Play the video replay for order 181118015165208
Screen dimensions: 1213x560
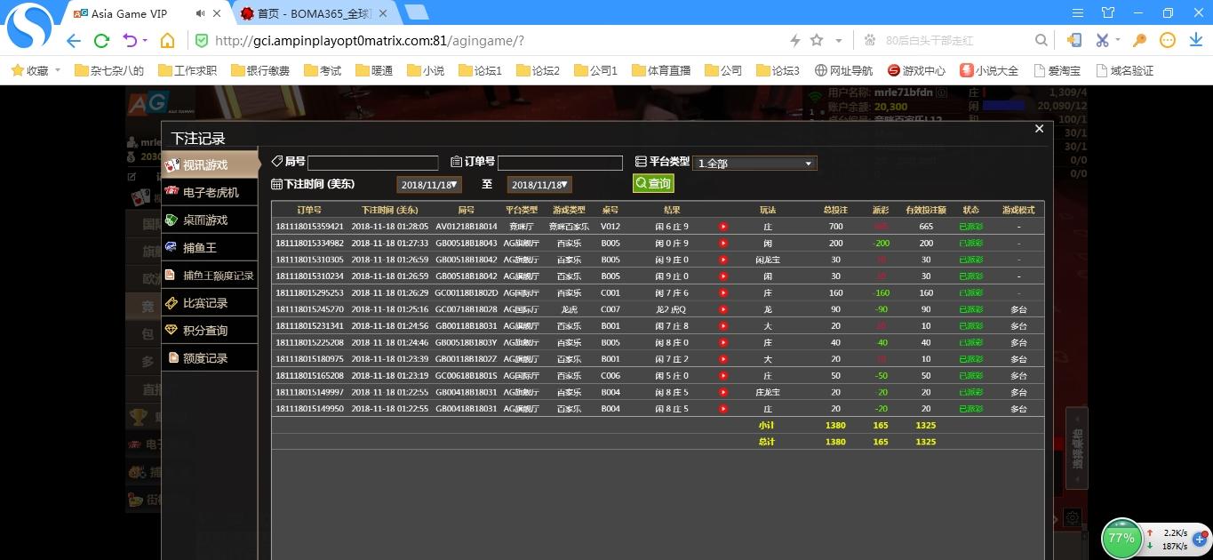point(722,376)
